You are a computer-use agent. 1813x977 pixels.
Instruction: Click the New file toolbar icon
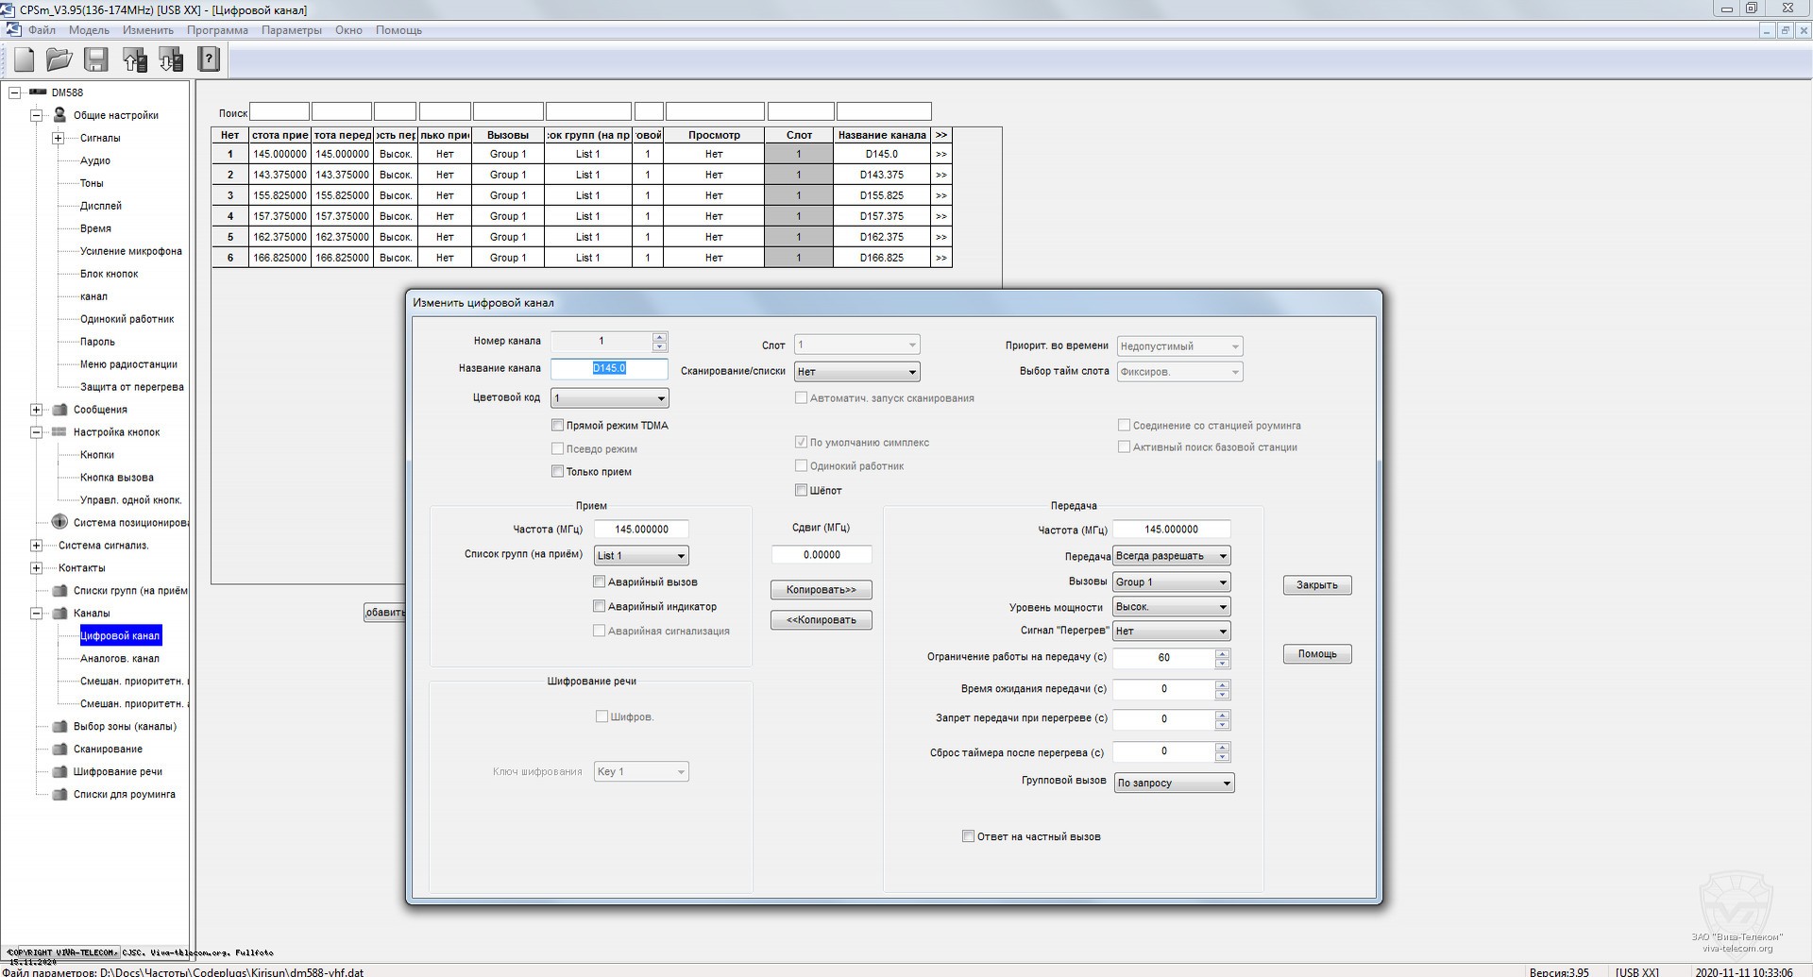pos(25,59)
